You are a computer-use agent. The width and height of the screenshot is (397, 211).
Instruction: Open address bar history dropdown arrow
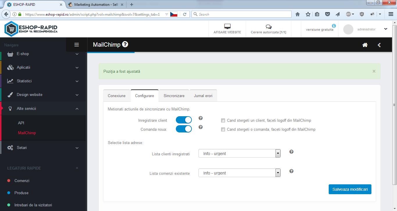click(166, 14)
